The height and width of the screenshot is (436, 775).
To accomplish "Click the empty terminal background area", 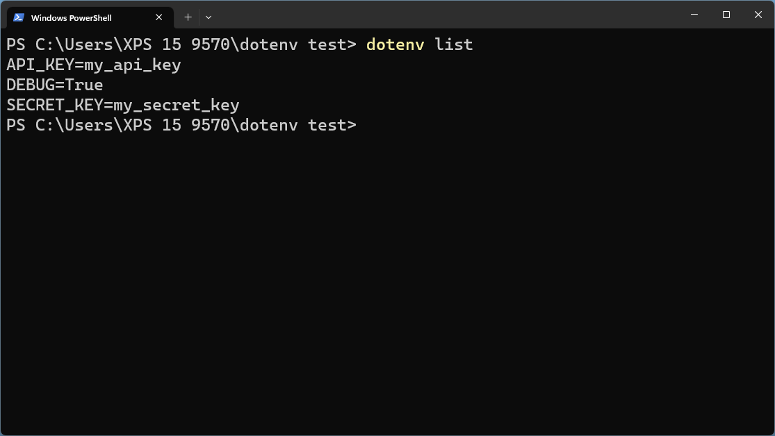I will point(387,278).
